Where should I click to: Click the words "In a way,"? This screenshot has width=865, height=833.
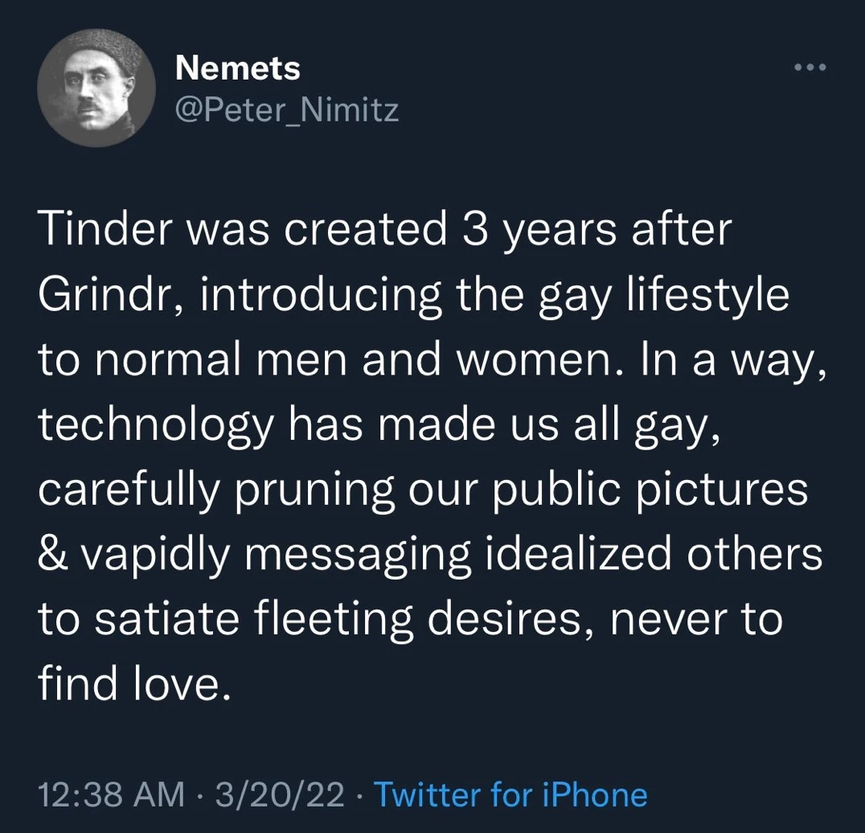pyautogui.click(x=730, y=359)
